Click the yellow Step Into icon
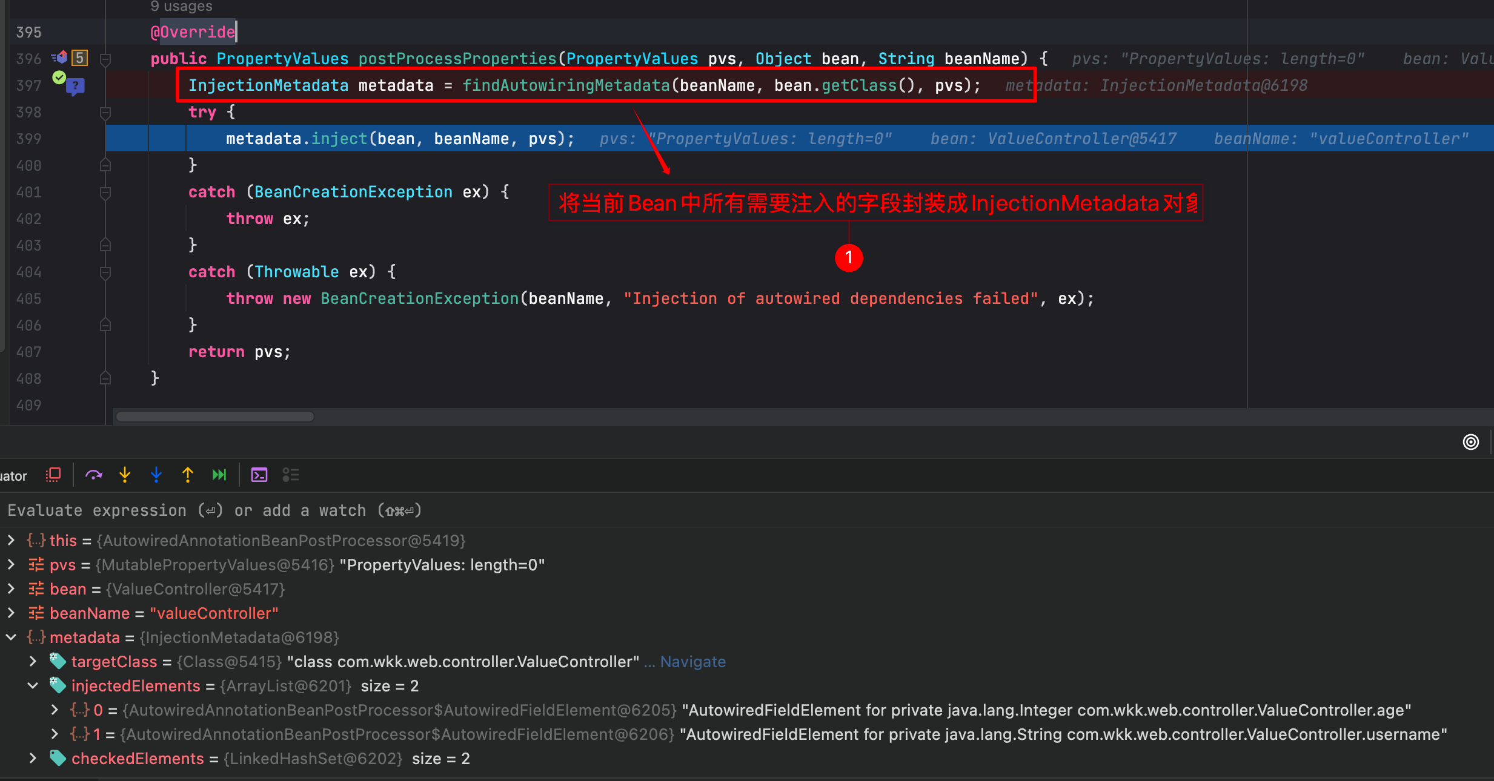 click(x=125, y=475)
